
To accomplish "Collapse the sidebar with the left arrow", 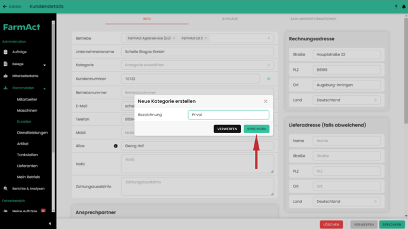I will [x=50, y=224].
